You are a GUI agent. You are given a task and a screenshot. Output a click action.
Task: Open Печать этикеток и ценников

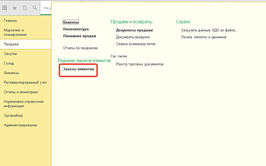pos(203,37)
